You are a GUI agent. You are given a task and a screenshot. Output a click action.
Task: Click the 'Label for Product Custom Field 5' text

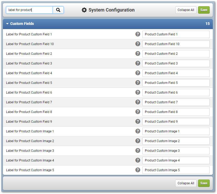coord(29,83)
